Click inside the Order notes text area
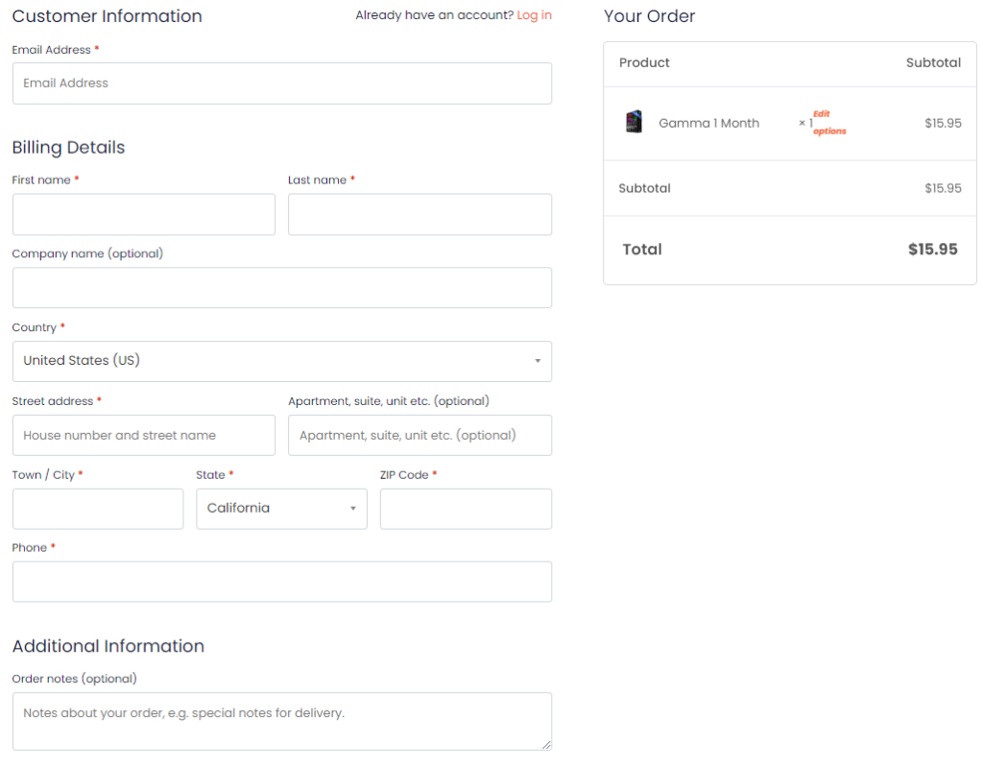This screenshot has height=766, width=983. pos(281,721)
